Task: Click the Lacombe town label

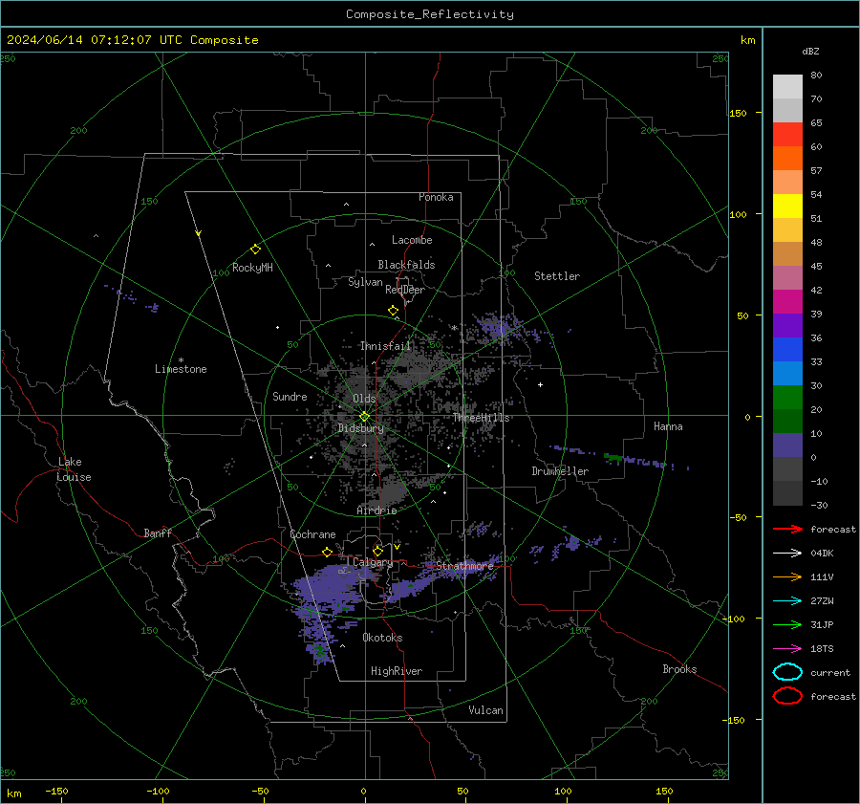Action: (412, 240)
